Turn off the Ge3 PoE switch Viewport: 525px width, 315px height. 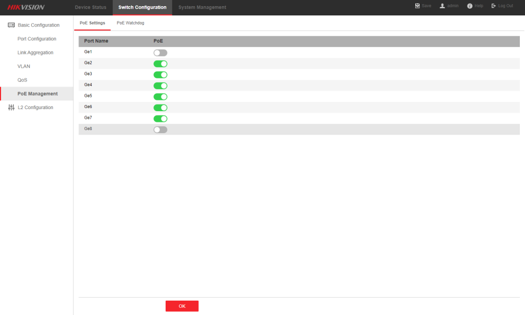point(160,75)
